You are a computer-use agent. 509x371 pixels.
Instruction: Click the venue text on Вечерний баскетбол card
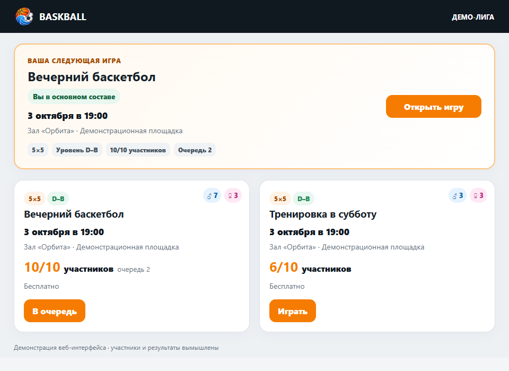click(101, 247)
